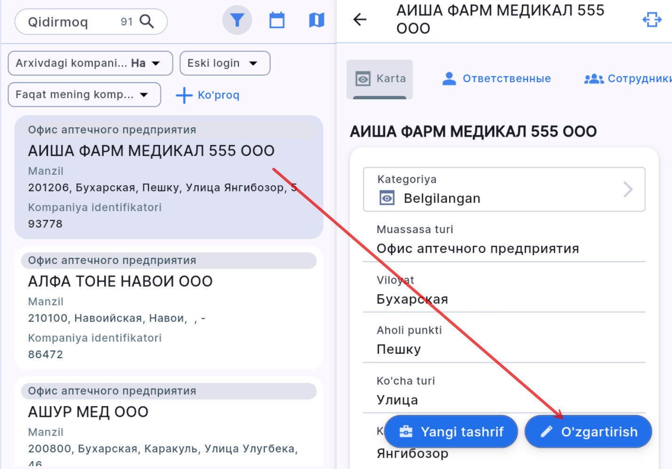Click the Ko'proq link to add filters

[208, 95]
